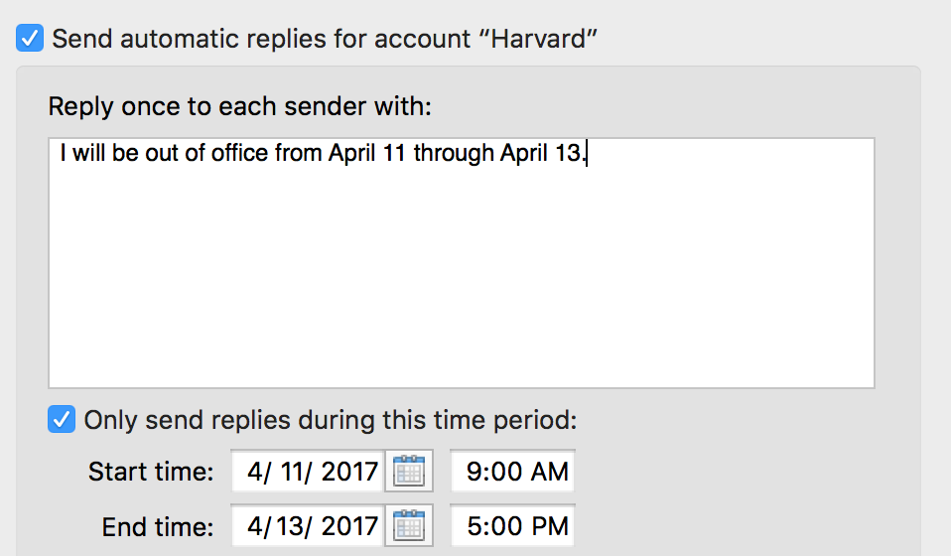Select the day 11 in the Start time date
The width and height of the screenshot is (951, 556).
[x=292, y=472]
